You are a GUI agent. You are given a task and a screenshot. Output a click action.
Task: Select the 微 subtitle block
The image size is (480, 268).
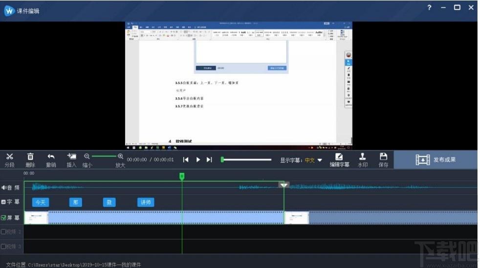coord(109,202)
